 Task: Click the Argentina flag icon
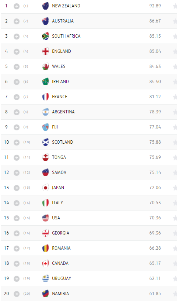tap(45, 112)
